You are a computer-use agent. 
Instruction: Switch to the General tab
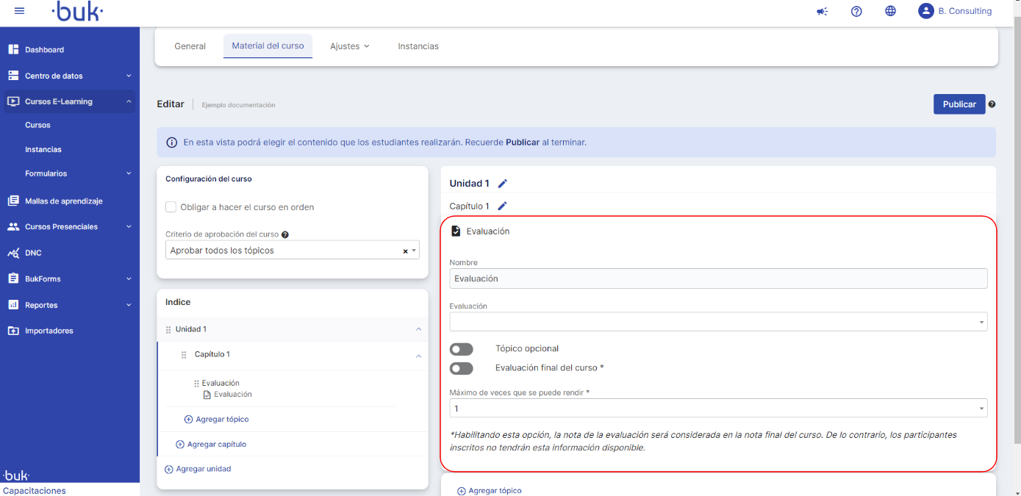190,46
